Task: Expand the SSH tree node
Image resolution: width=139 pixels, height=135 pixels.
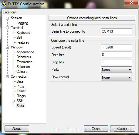Action: pos(13,101)
